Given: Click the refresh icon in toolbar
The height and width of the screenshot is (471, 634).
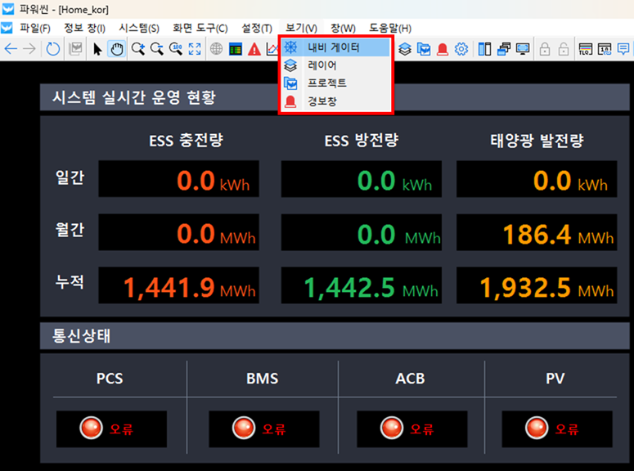Looking at the screenshot, I should [x=52, y=49].
